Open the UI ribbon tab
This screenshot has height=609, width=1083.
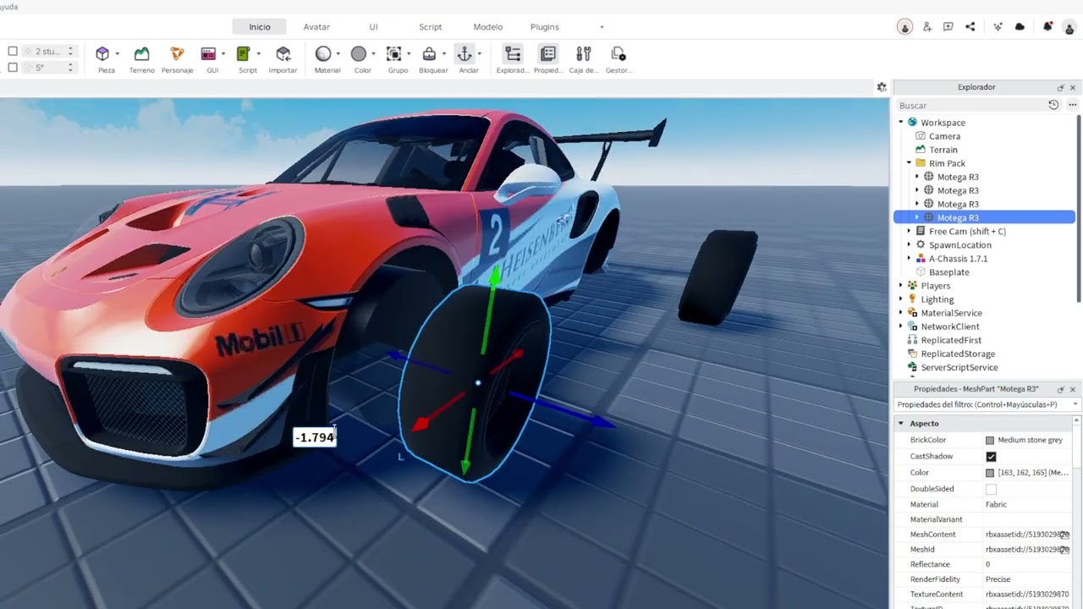point(373,27)
